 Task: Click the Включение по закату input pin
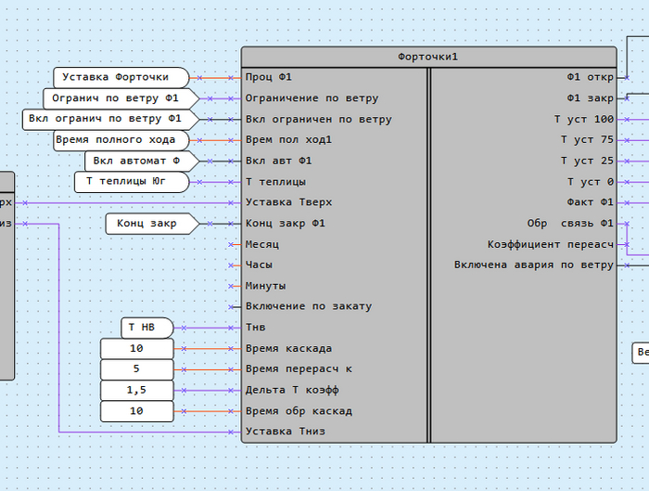pos(308,306)
